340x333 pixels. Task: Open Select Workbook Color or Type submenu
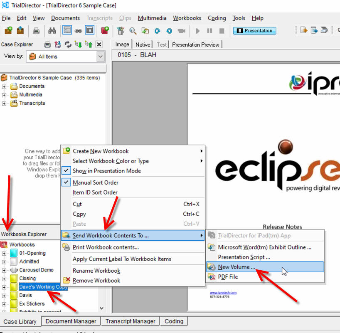133,161
